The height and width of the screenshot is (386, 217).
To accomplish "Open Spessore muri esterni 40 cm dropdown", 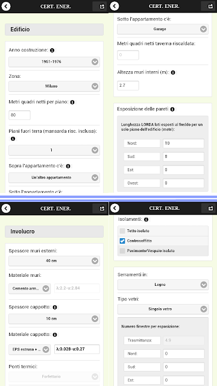I will pyautogui.click(x=54, y=261).
